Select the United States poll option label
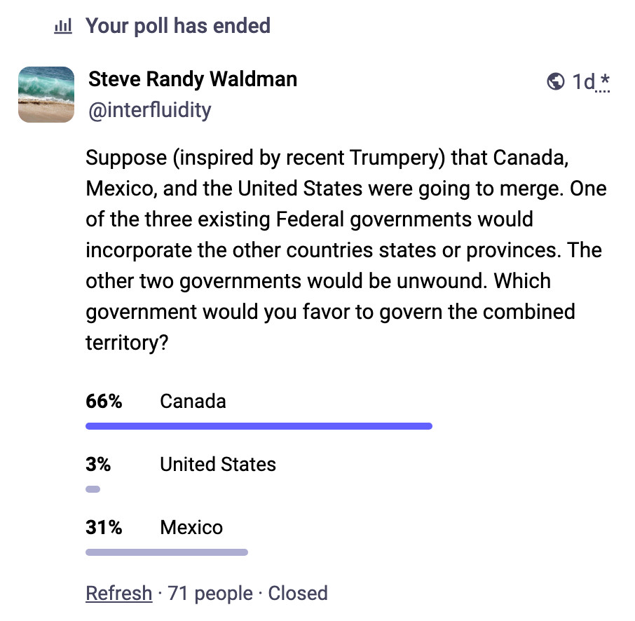Screen dimensions: 635x621 218,465
